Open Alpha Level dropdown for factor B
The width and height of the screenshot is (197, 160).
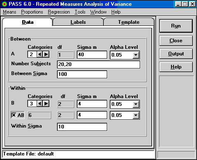(x=136, y=104)
